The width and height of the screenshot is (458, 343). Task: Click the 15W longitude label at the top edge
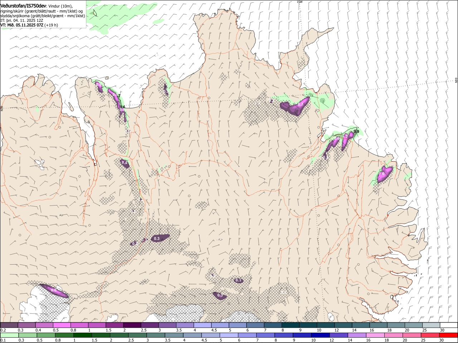click(299, 2)
